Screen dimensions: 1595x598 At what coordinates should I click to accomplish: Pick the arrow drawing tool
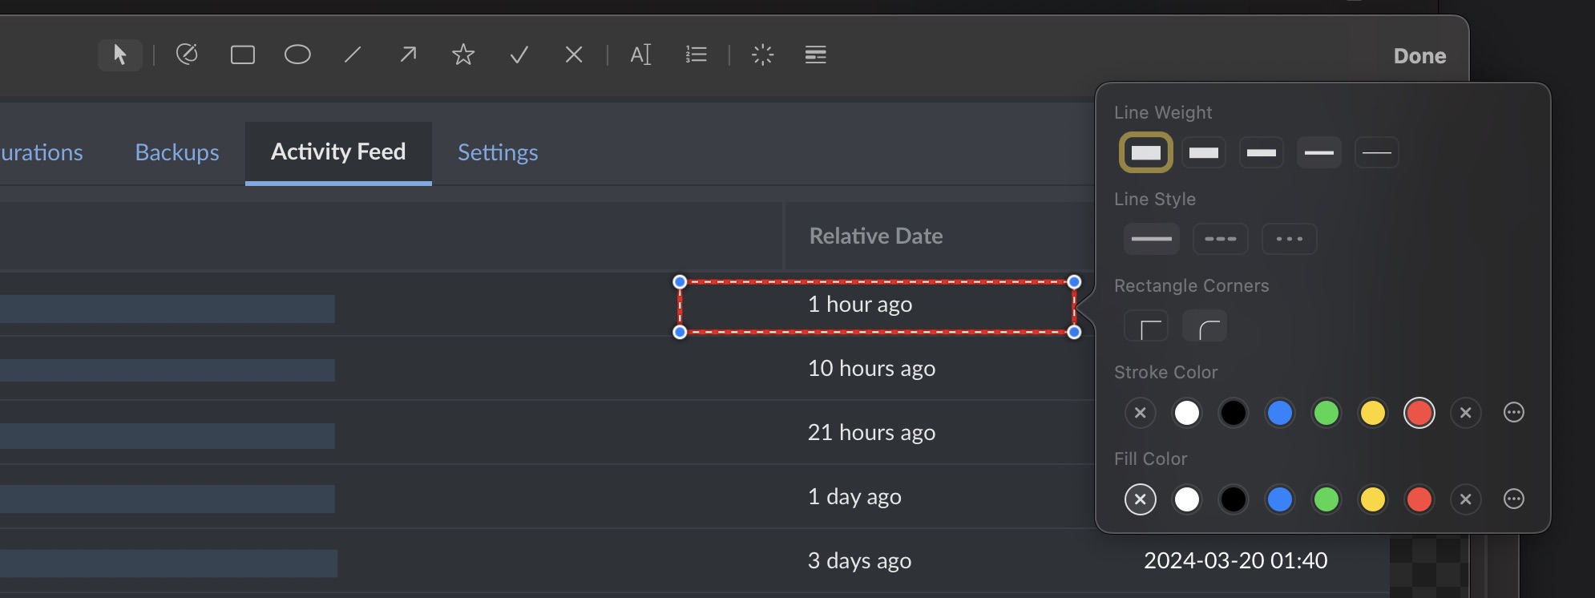[x=408, y=55]
